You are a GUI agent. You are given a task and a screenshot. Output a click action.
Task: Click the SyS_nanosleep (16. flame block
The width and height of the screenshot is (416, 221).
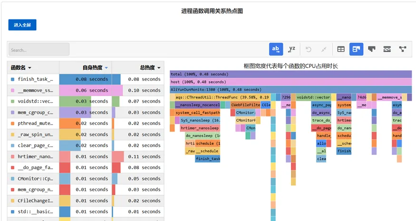pyautogui.click(x=200, y=120)
